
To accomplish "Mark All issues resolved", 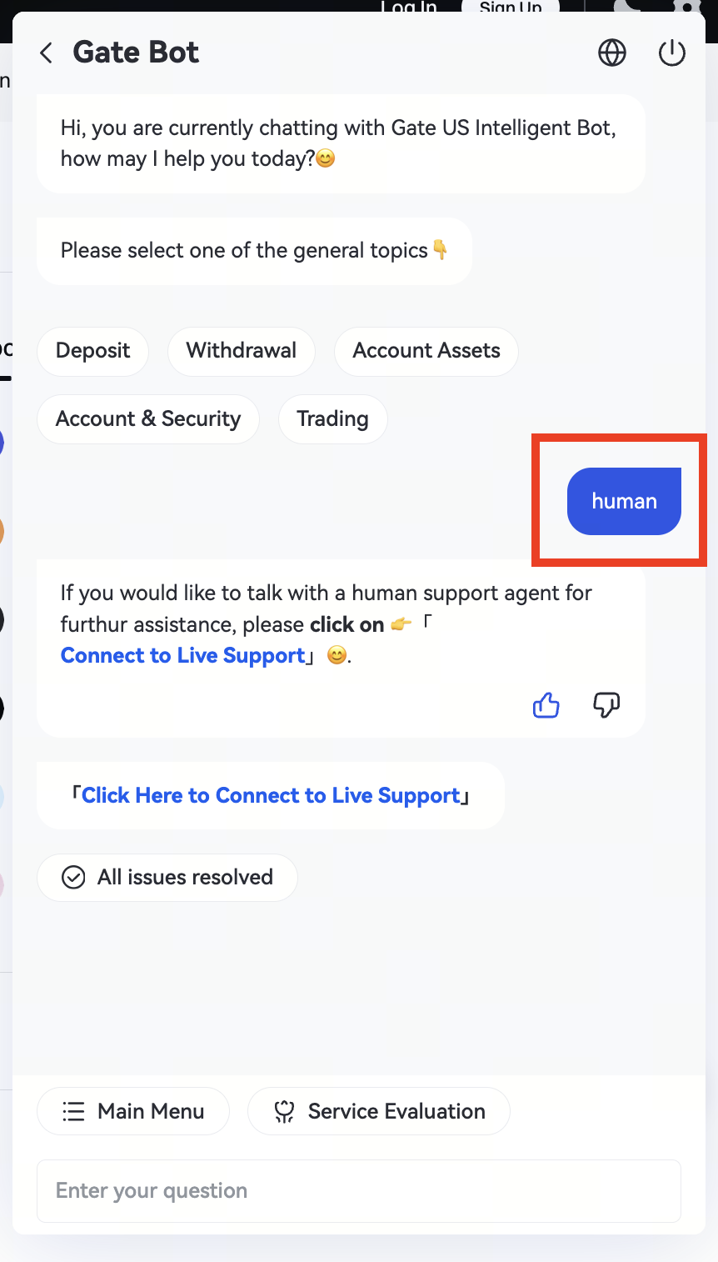I will [x=167, y=877].
